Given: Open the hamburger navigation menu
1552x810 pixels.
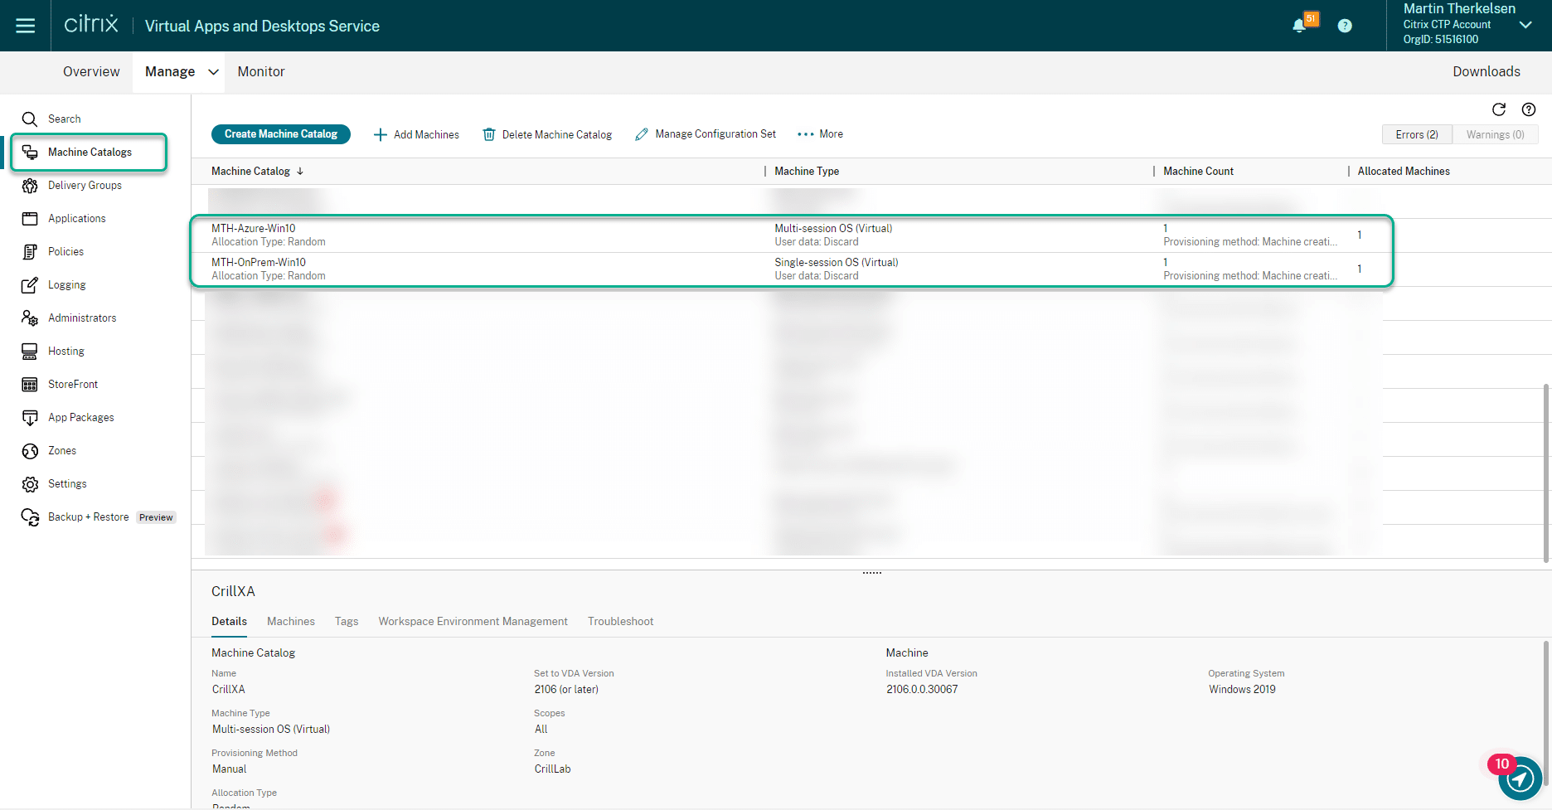Looking at the screenshot, I should point(26,26).
